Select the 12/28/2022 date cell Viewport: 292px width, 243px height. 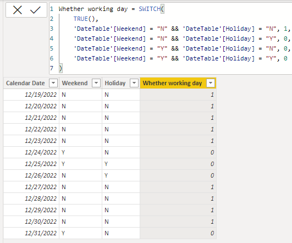[x=31, y=198]
